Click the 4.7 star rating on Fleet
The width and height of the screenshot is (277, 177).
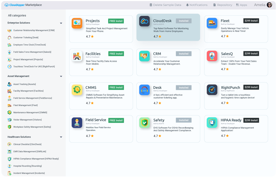[225, 36]
